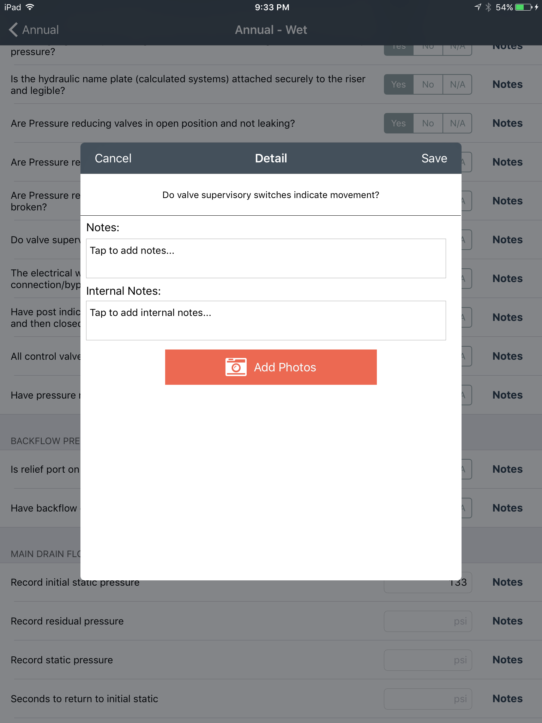This screenshot has height=723, width=542.
Task: Cancel the Detail dialog
Action: pyautogui.click(x=113, y=159)
